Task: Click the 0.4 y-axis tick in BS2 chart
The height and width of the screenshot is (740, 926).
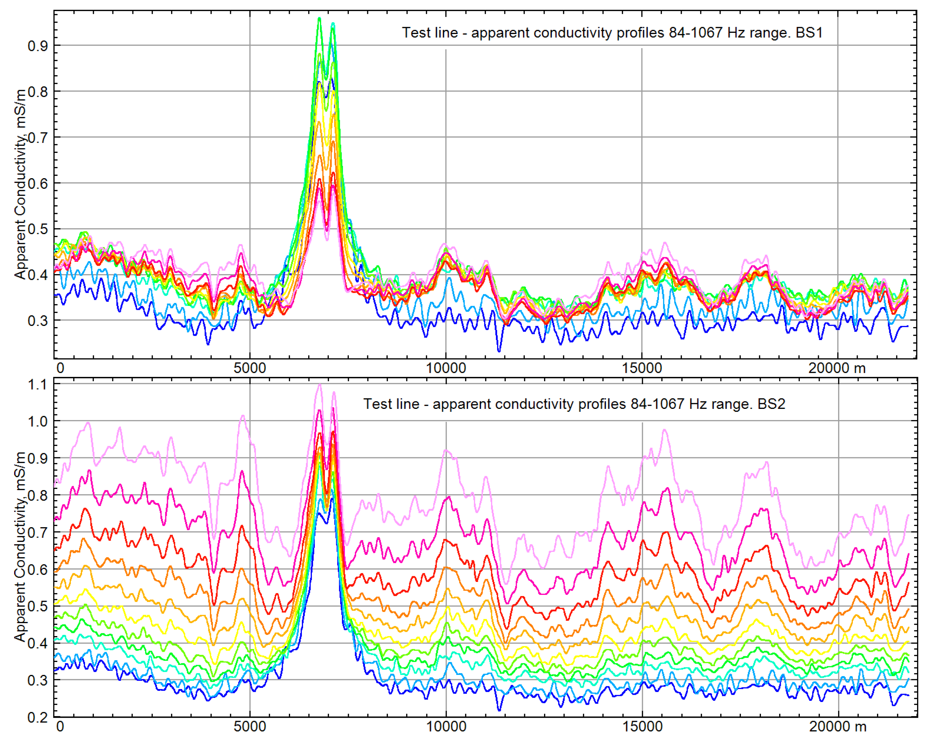Action: (x=38, y=644)
